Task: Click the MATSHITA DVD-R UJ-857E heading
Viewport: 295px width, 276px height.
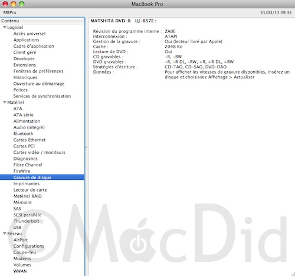Action: click(123, 21)
